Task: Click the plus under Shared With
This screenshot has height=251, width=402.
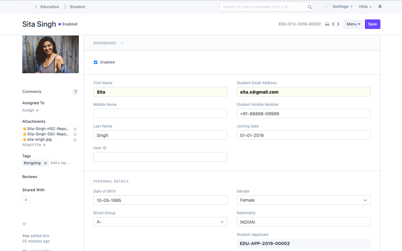Action: (26, 200)
